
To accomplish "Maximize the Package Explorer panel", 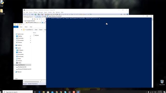I will click(40, 17).
